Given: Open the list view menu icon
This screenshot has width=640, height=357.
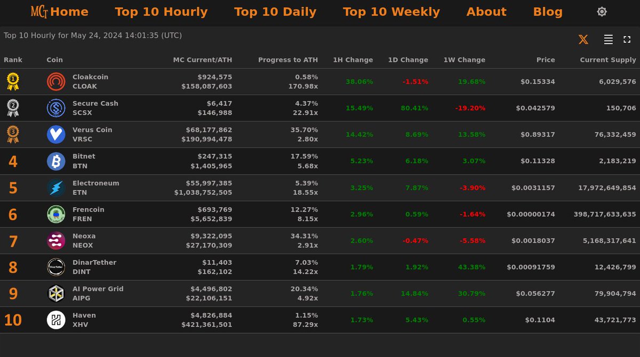Looking at the screenshot, I should 608,39.
